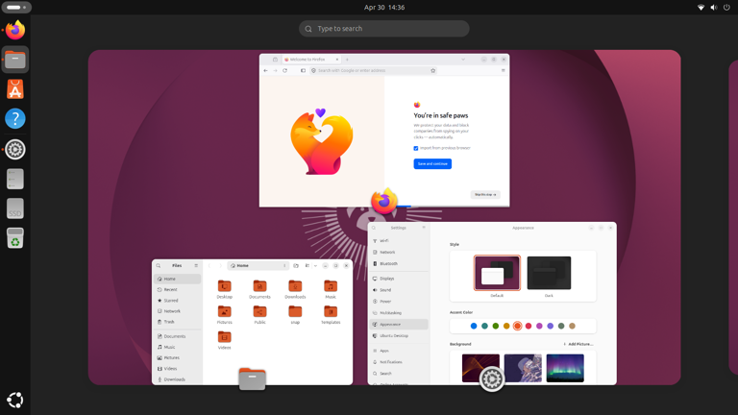
Task: Open Bluetooth in Settings sidebar
Action: click(399, 263)
